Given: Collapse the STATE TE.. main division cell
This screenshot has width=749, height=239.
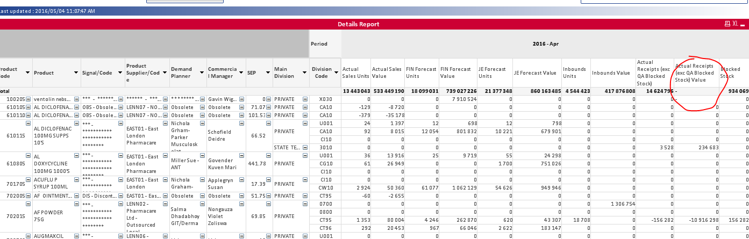Looking at the screenshot, I should (x=305, y=147).
